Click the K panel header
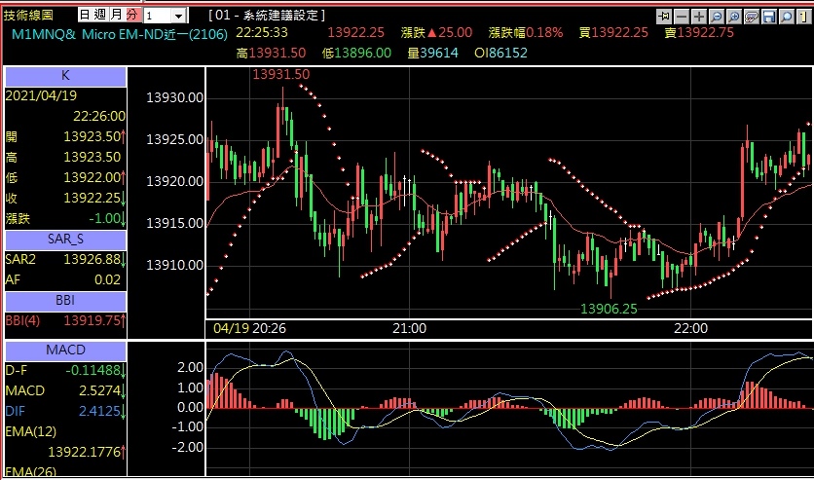Viewport: 814px width, 480px height. (65, 76)
